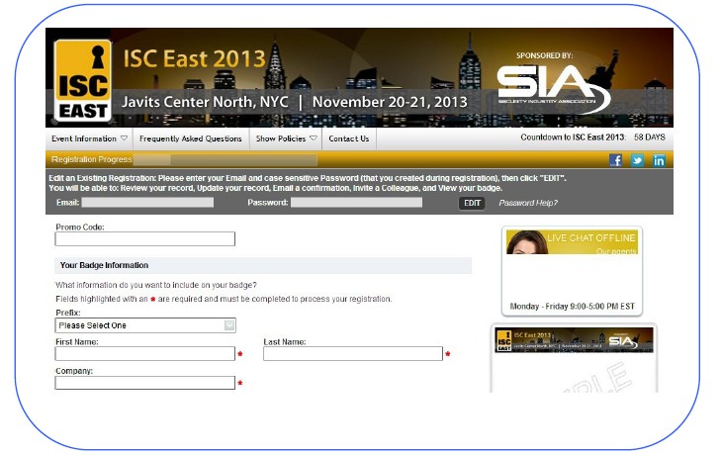Click the Twitter icon

[637, 160]
